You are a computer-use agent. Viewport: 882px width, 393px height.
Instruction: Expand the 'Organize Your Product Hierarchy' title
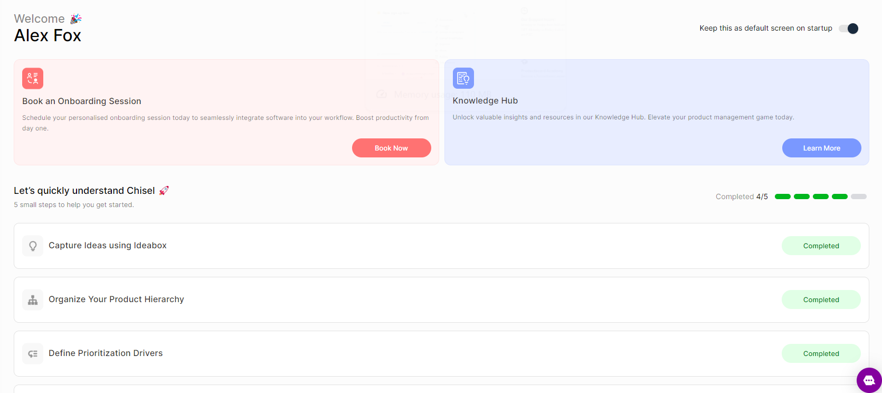tap(116, 300)
